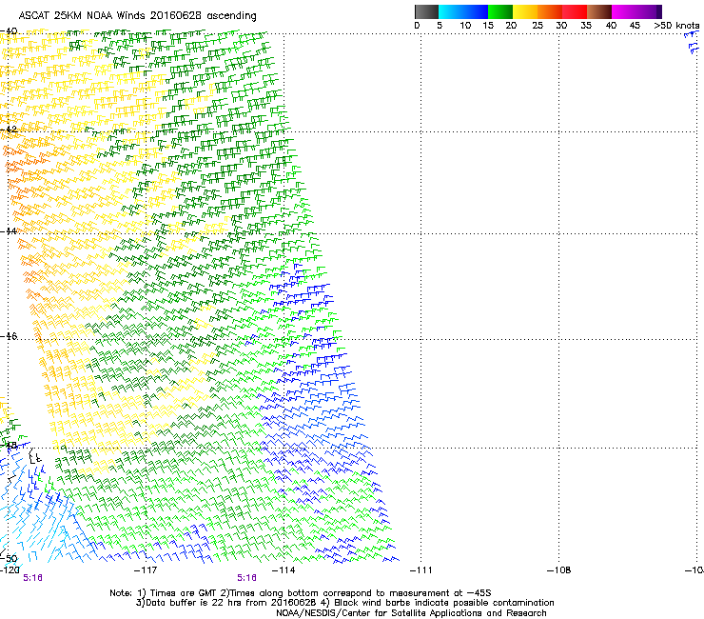Screen dimensions: 704x619
Task: Click the brown 35-40 knots legend swatch
Action: 599,11
